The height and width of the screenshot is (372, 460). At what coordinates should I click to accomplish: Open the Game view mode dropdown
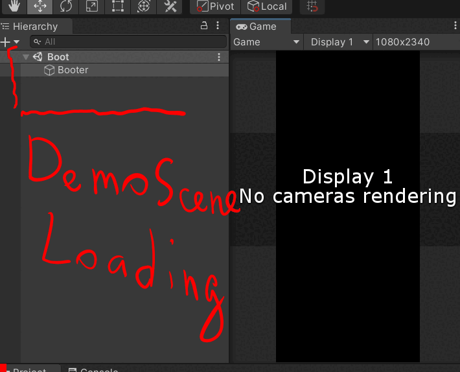[266, 42]
